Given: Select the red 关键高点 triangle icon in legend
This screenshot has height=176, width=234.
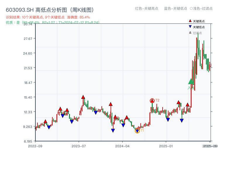Looking at the screenshot, I should pyautogui.click(x=190, y=21).
